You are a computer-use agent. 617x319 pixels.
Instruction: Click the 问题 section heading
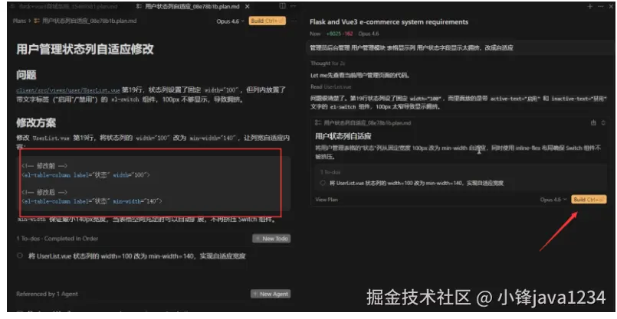(26, 75)
